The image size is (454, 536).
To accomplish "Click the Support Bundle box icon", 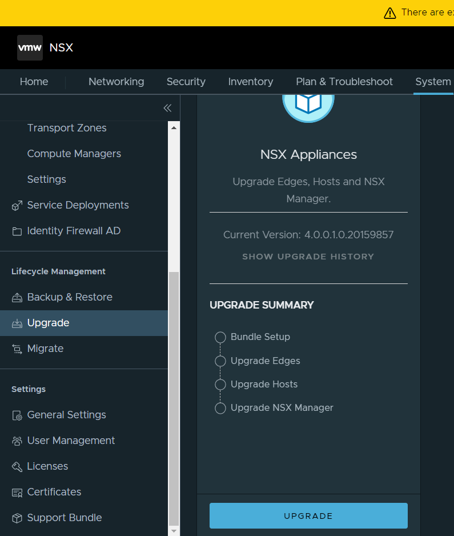I will (17, 518).
